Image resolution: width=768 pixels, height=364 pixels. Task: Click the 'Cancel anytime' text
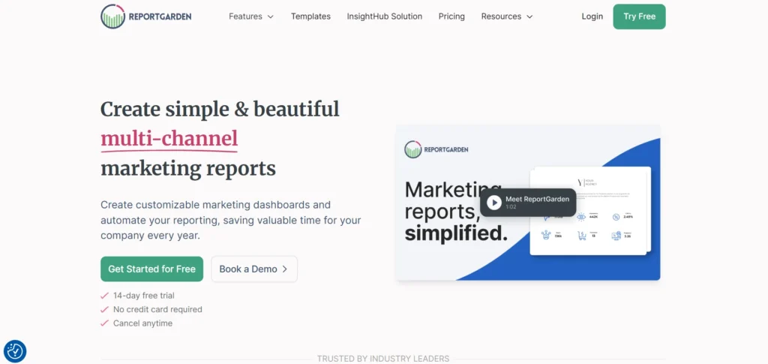click(x=142, y=323)
